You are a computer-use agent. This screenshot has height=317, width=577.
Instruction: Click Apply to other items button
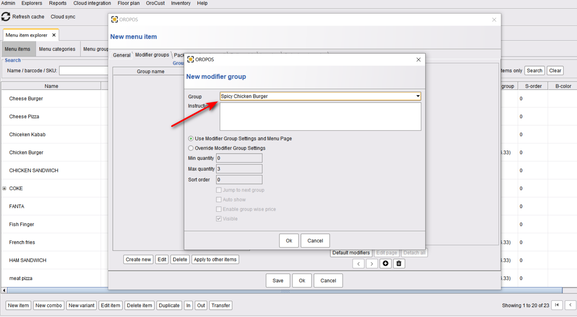[x=215, y=260]
